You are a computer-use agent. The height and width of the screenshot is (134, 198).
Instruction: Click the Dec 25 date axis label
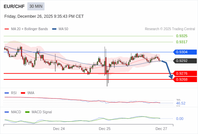(105, 129)
